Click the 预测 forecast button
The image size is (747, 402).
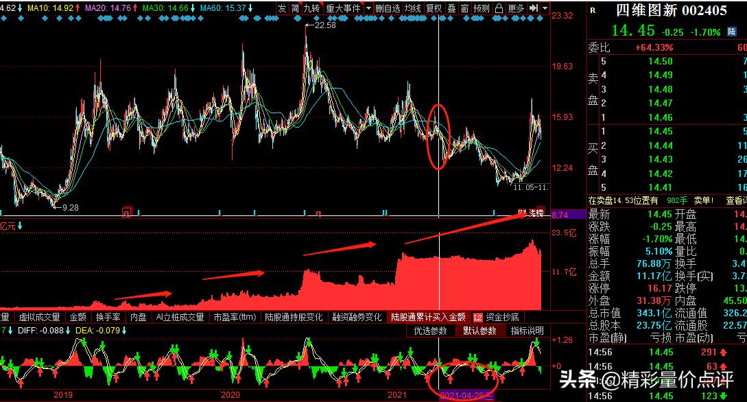point(481,8)
